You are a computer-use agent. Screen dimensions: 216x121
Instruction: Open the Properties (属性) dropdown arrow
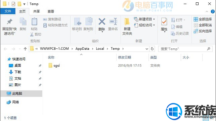(165, 32)
